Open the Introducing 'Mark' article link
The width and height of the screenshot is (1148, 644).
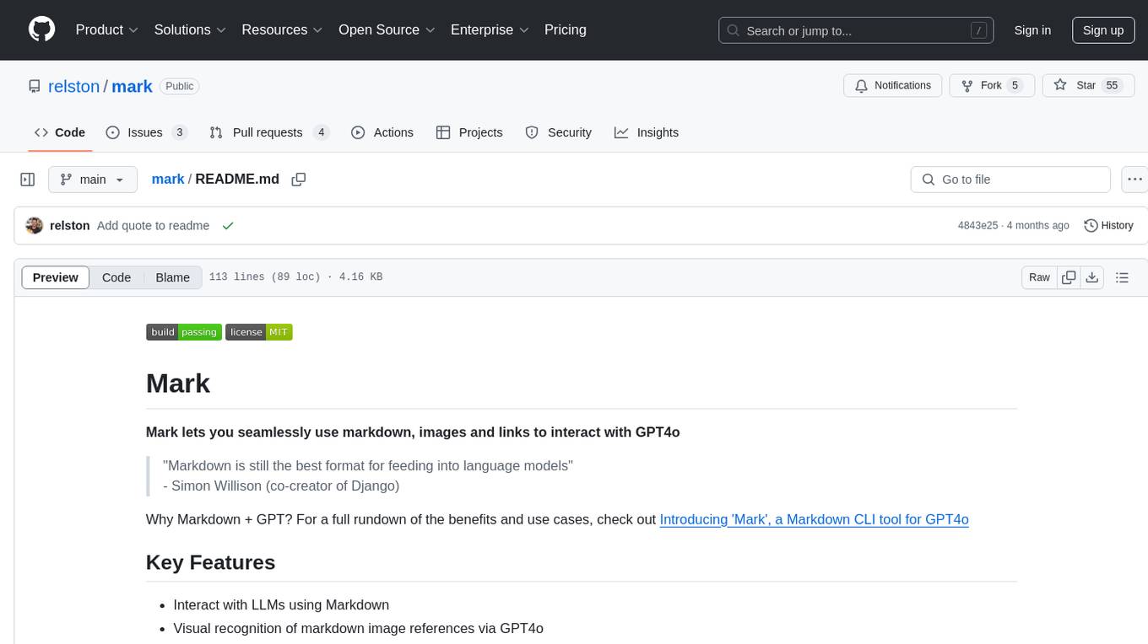pyautogui.click(x=814, y=519)
